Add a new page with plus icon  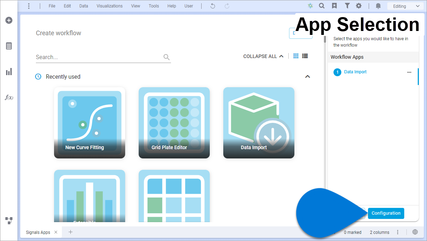pos(70,232)
